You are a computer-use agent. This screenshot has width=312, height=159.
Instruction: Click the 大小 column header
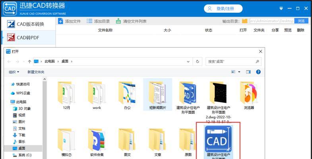click(167, 30)
